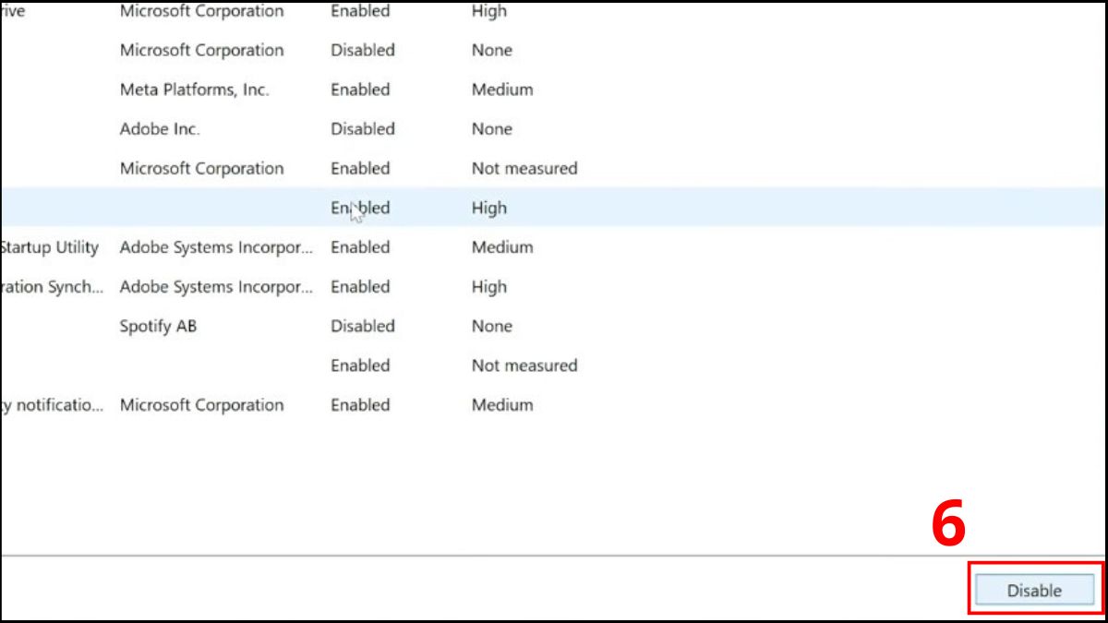The height and width of the screenshot is (623, 1108).
Task: Click the High impact label of the Adobe synchronization row
Action: point(488,287)
